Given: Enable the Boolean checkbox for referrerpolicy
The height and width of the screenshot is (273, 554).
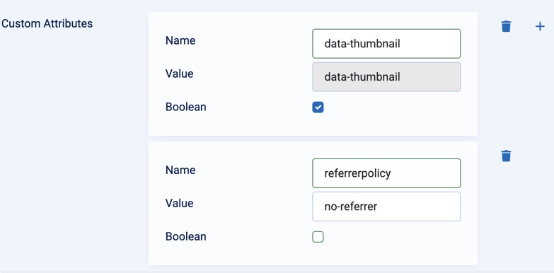Looking at the screenshot, I should pos(318,237).
